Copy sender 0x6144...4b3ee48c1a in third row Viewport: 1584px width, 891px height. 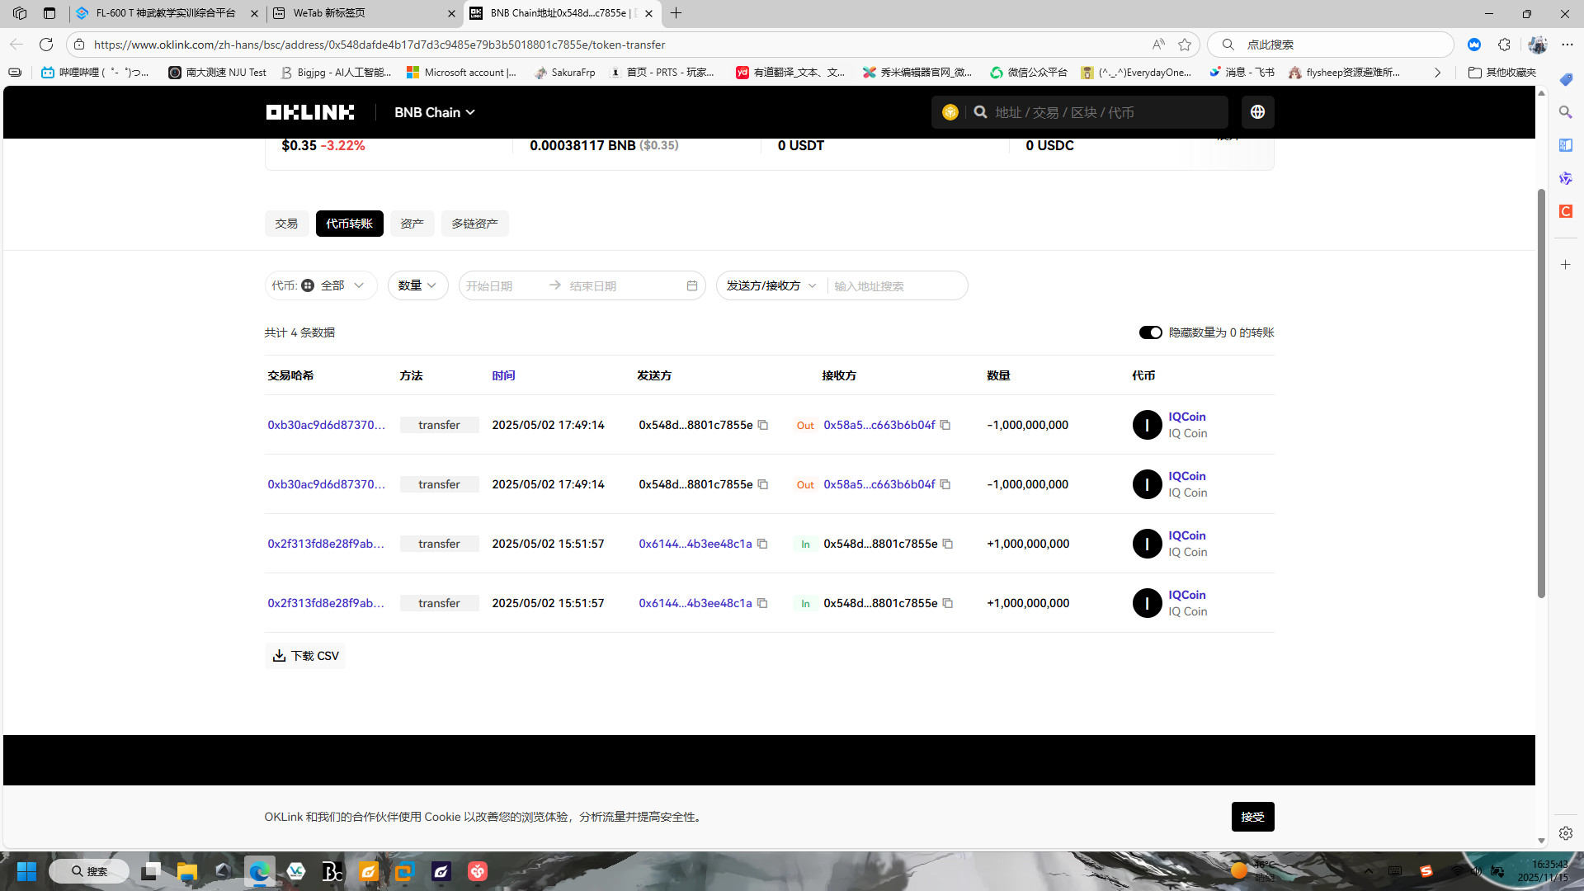pos(762,544)
